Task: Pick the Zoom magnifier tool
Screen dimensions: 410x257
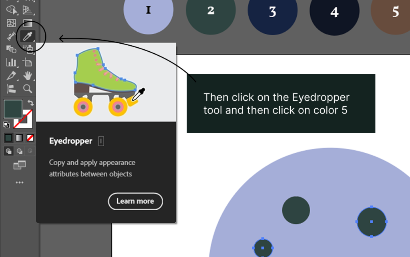Action: click(x=28, y=89)
